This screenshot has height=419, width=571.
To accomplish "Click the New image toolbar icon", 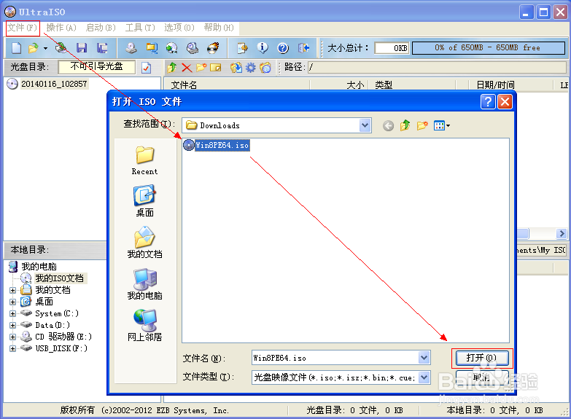I will coord(16,47).
